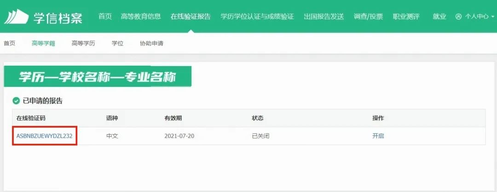Click the 操作 column header
This screenshot has height=192, width=497.
(x=378, y=118)
